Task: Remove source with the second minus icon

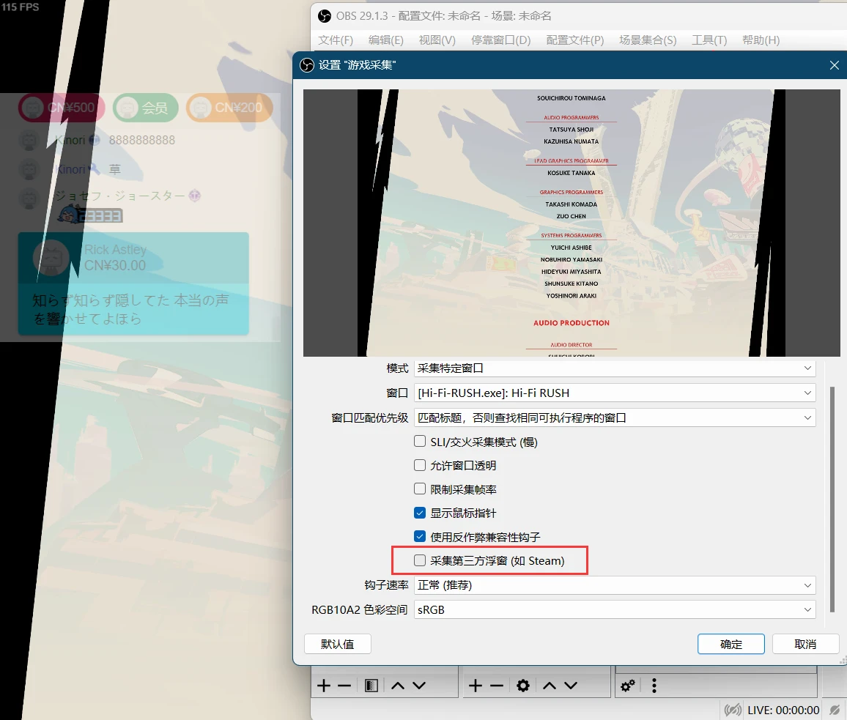Action: click(x=497, y=686)
